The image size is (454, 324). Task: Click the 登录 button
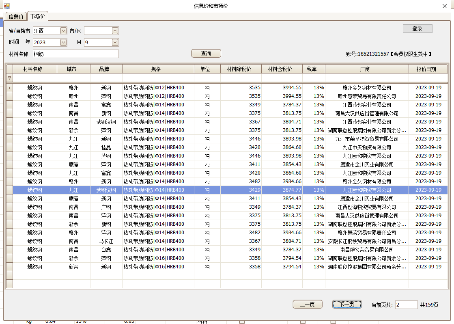pyautogui.click(x=417, y=28)
